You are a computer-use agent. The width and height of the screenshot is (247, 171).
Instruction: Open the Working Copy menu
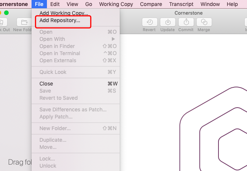(116, 4)
